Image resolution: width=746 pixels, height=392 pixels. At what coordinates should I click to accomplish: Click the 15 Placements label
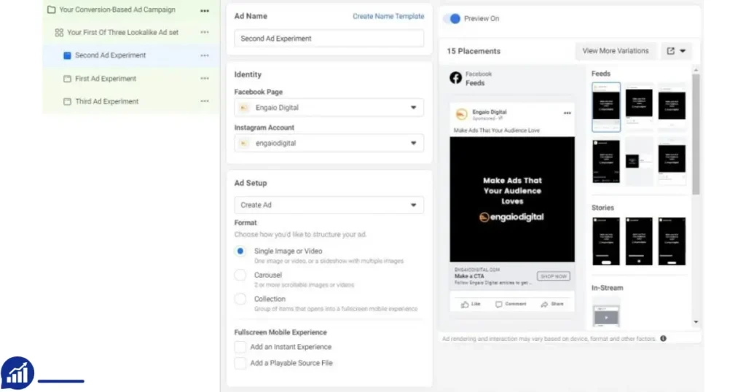(474, 51)
